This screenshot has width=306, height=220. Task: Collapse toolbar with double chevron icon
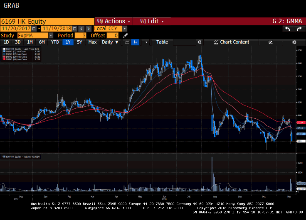coord(199,42)
